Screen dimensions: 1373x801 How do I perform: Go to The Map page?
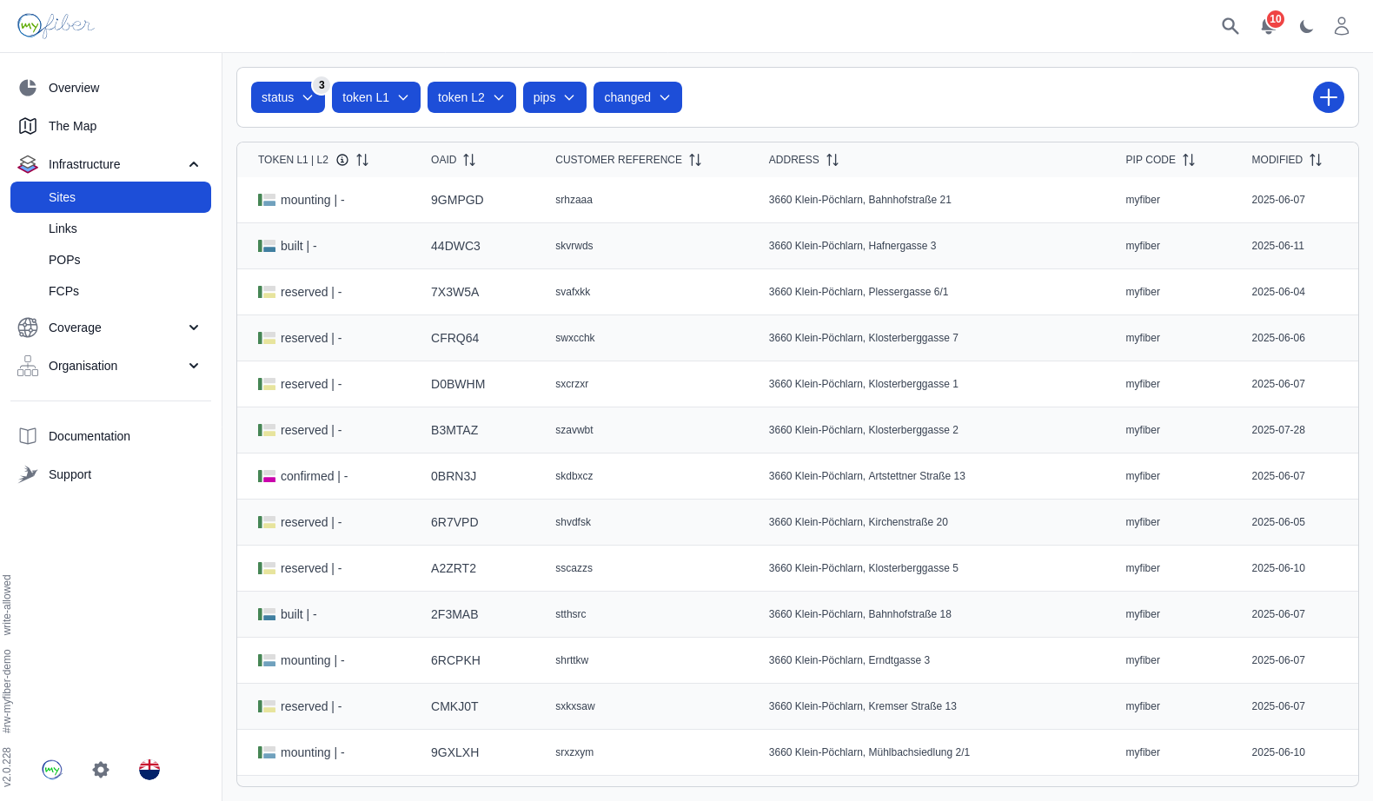[x=72, y=126]
